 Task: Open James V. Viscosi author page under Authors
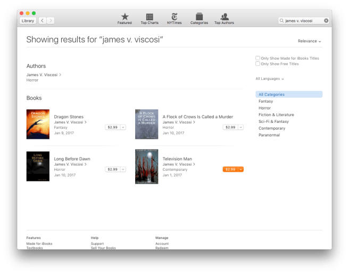pos(44,75)
